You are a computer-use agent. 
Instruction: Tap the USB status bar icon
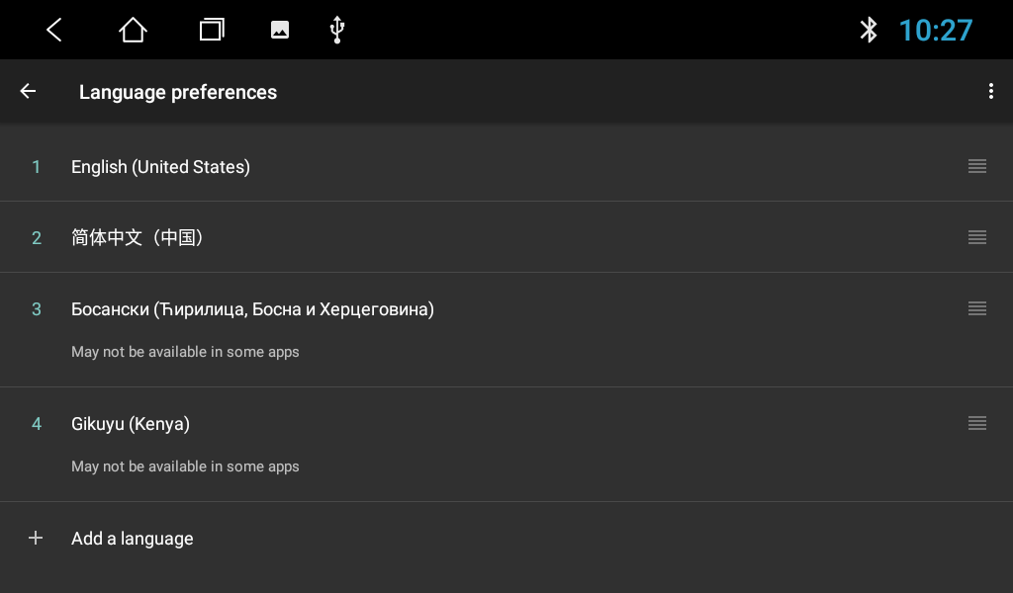(x=337, y=31)
